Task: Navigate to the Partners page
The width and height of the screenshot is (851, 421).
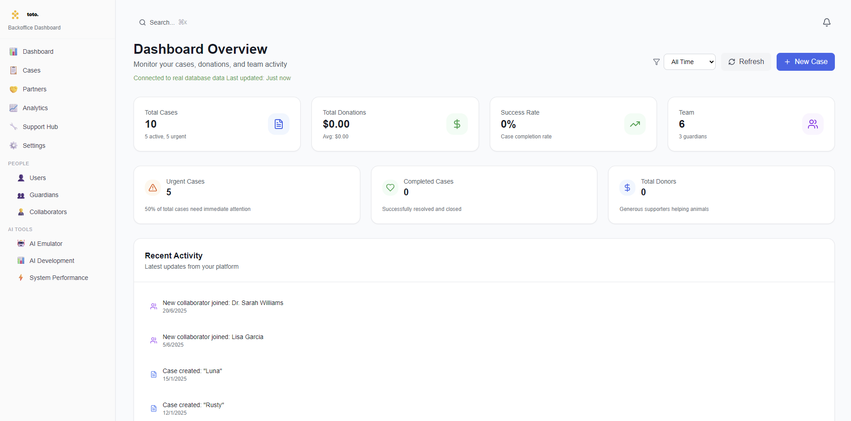Action: (57, 89)
